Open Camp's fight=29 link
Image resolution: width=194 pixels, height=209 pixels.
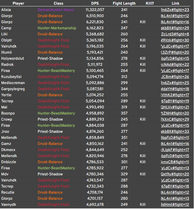point(175,28)
